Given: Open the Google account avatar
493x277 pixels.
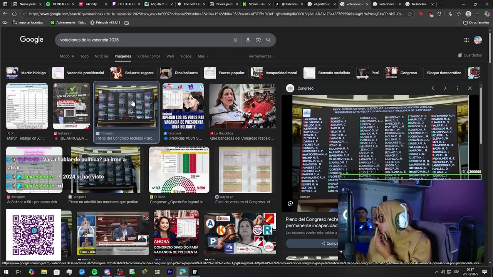Looking at the screenshot, I should click(478, 40).
